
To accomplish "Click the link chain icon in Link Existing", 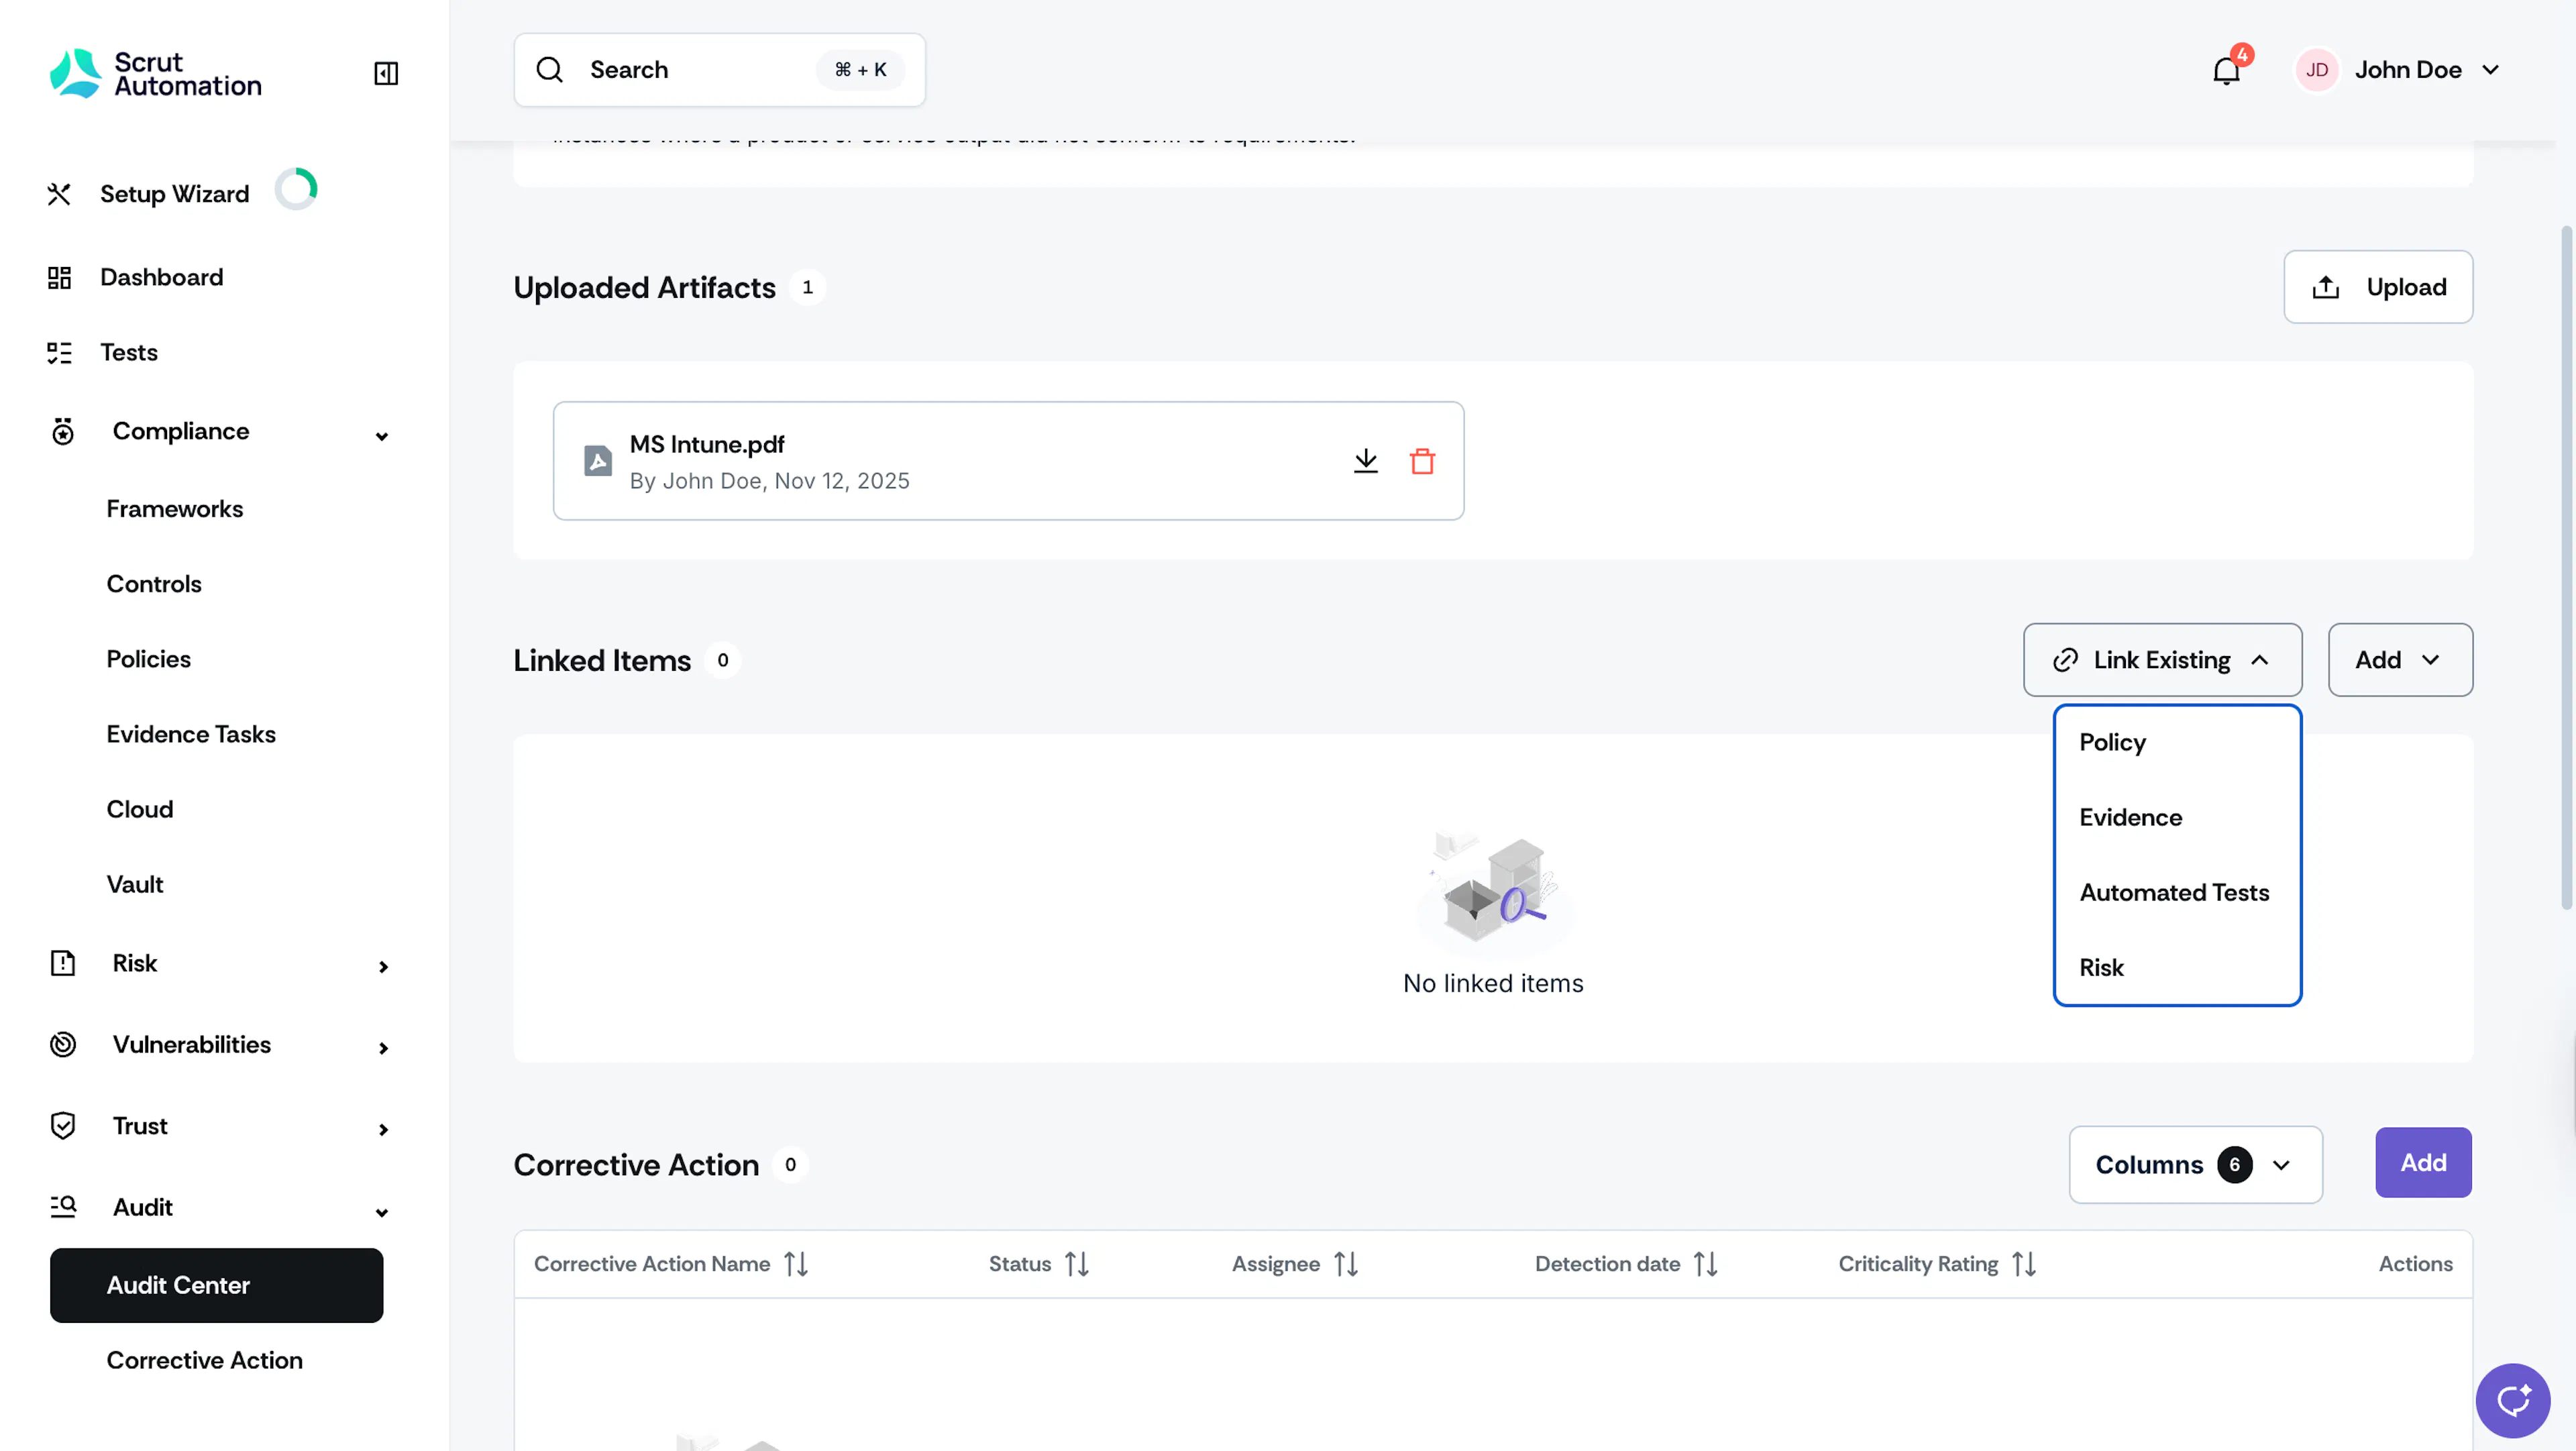I will 2065,660.
